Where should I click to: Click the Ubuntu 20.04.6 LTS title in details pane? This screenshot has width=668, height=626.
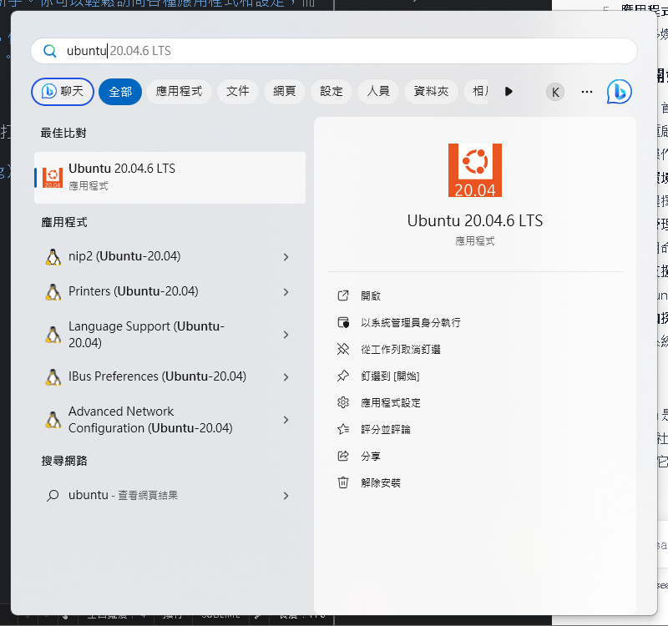pyautogui.click(x=475, y=221)
